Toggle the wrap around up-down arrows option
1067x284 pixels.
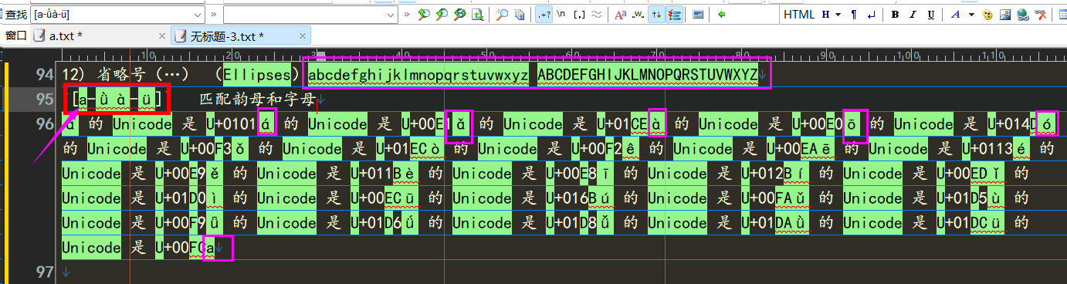click(656, 14)
